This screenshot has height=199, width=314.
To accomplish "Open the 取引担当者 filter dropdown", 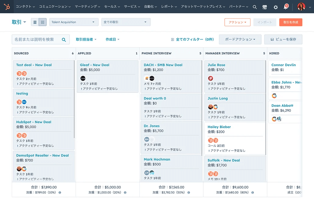I will 86,40.
